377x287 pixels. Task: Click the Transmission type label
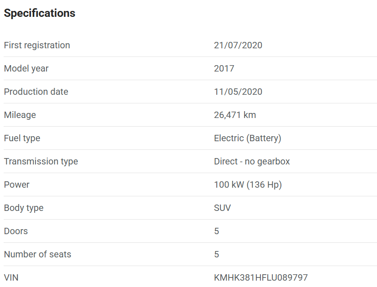41,161
